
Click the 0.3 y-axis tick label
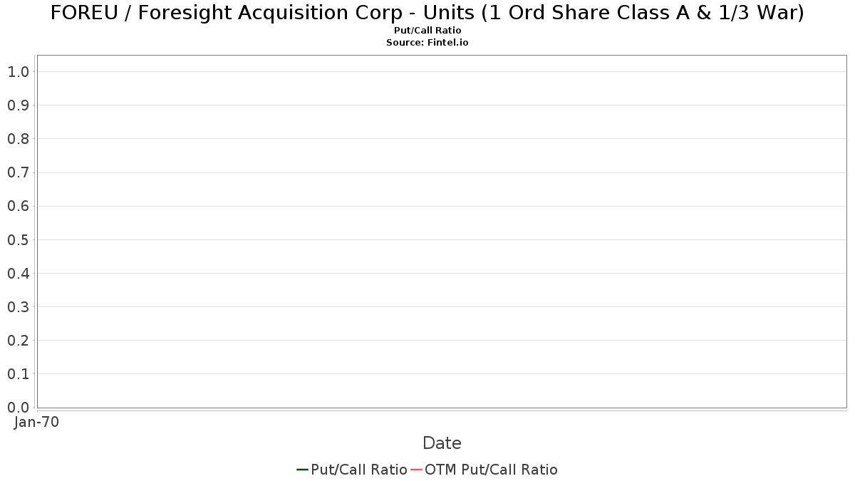click(x=18, y=307)
